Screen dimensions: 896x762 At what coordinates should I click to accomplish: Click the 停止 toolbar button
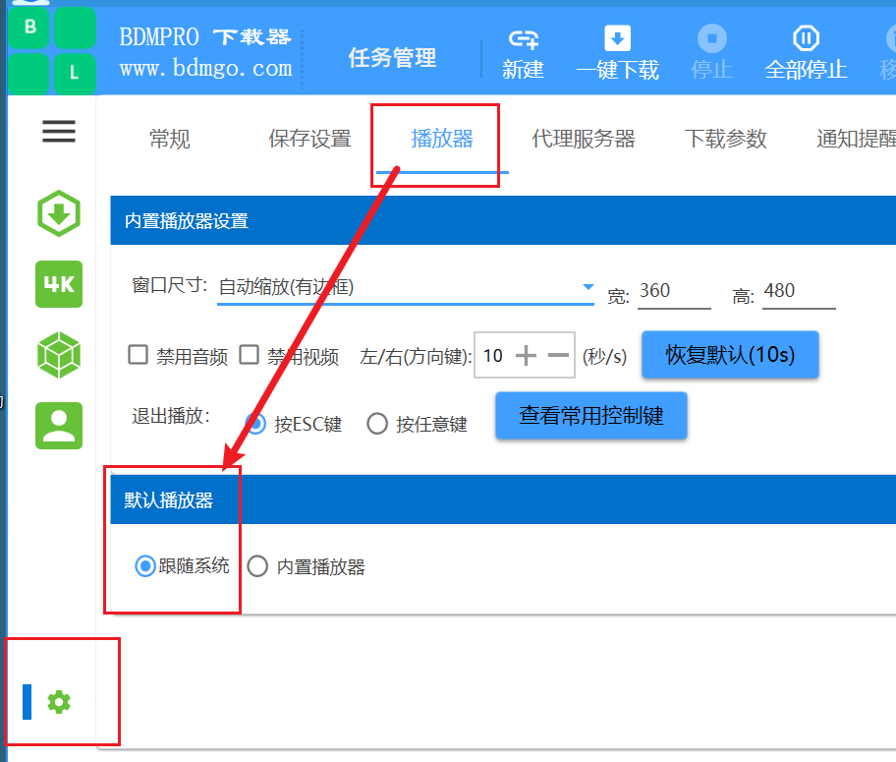click(x=712, y=54)
